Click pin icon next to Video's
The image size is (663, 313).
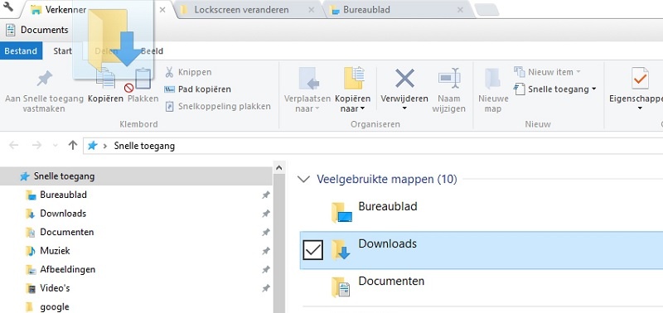[x=265, y=288]
